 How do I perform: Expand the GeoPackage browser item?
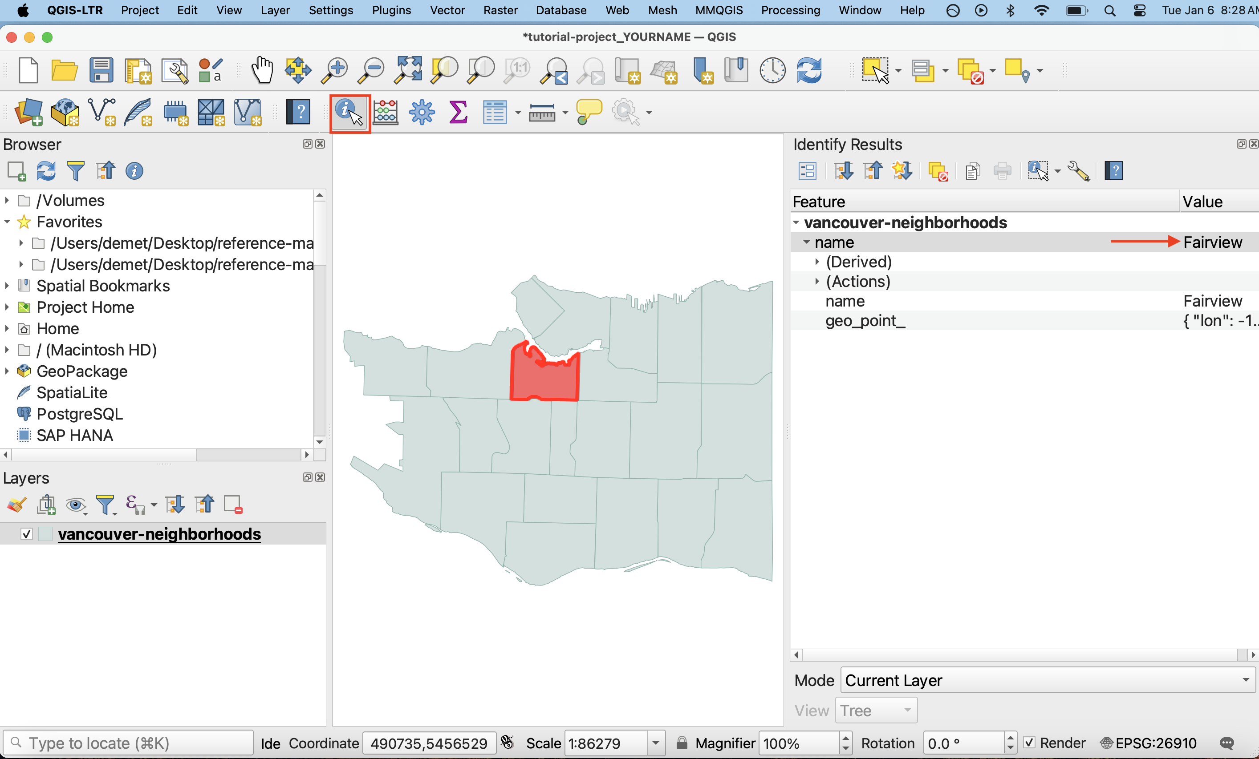(7, 371)
